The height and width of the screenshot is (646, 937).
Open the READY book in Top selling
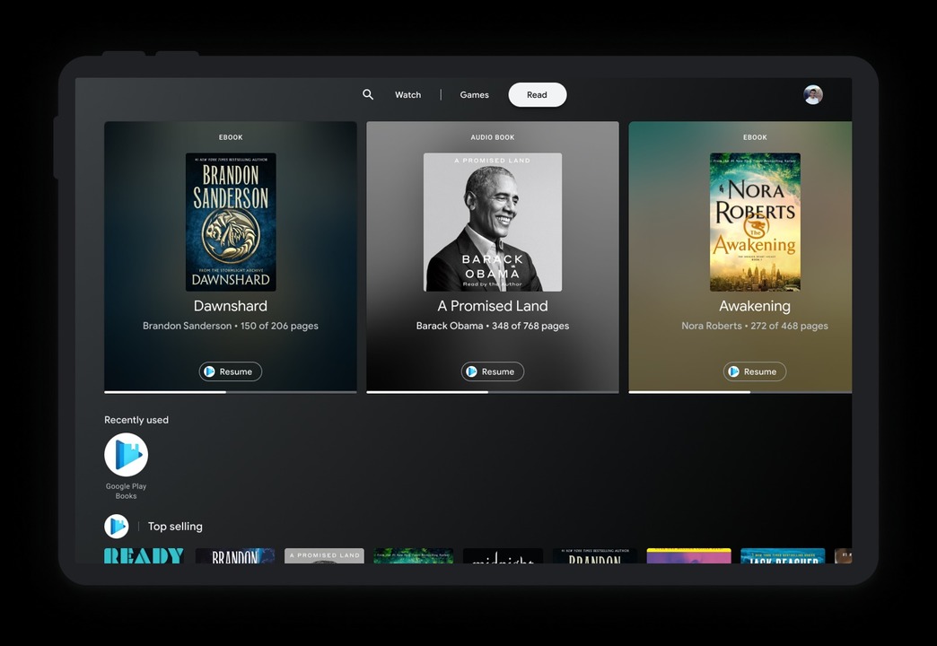144,555
